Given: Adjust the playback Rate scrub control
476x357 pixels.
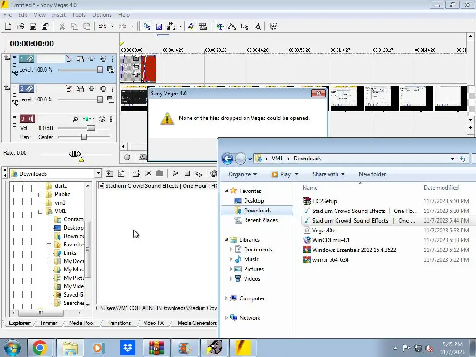Looking at the screenshot, I should (x=75, y=154).
